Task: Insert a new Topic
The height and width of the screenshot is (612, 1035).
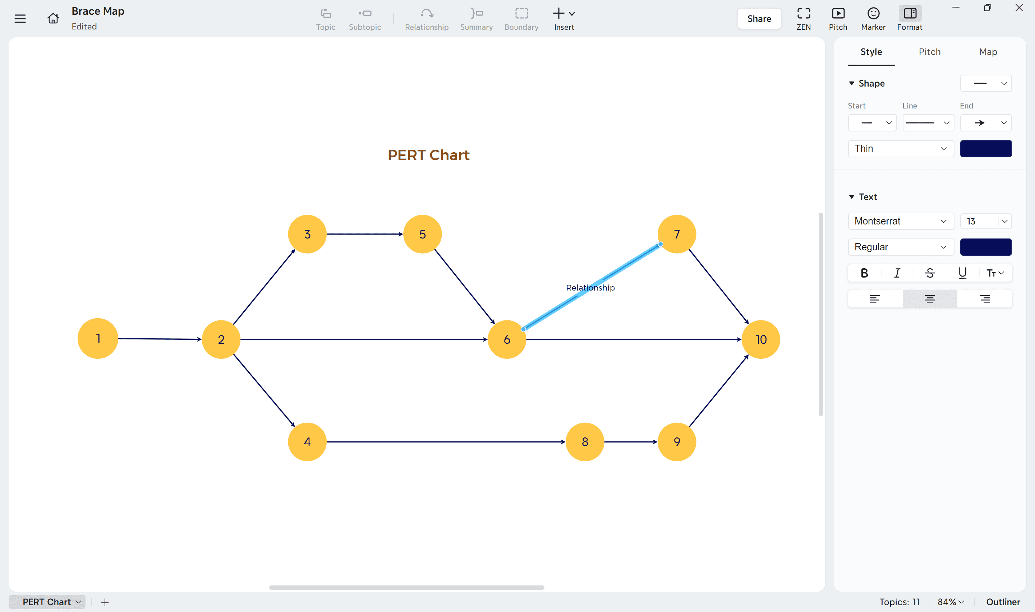Action: point(326,19)
